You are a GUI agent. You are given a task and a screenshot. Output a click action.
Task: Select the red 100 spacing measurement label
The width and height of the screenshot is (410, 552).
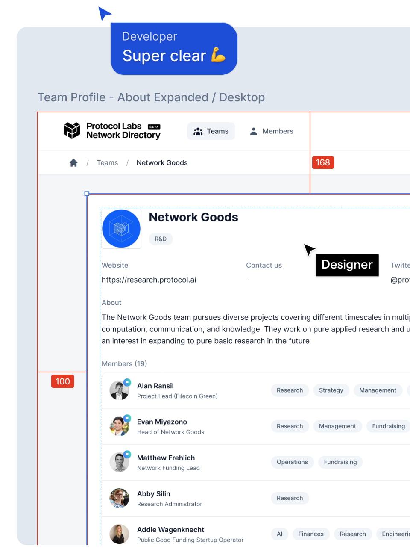point(63,381)
